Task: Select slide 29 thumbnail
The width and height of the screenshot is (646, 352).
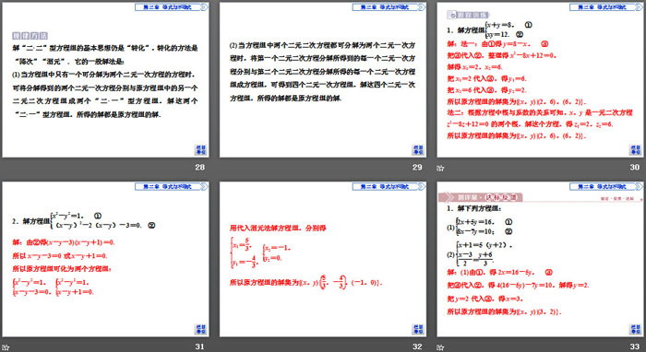Action: point(323,80)
